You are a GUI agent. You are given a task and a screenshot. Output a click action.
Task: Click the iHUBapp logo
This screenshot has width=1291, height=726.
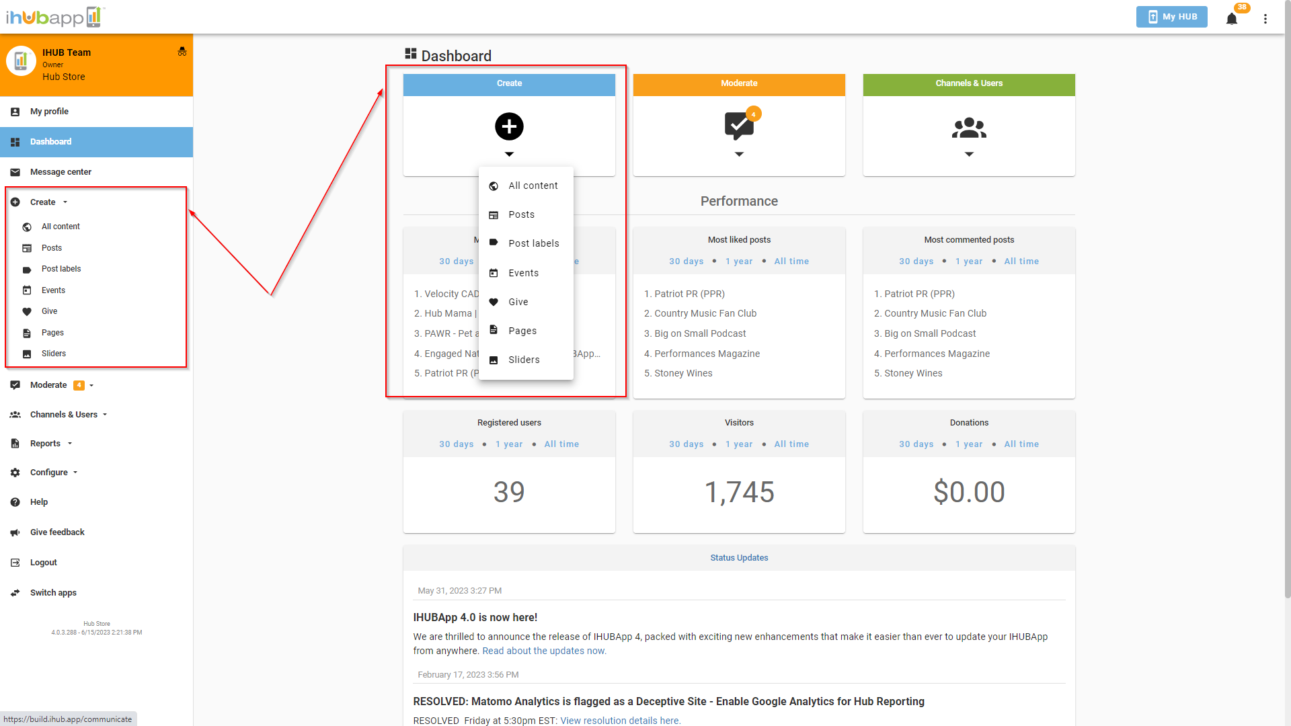click(x=55, y=17)
